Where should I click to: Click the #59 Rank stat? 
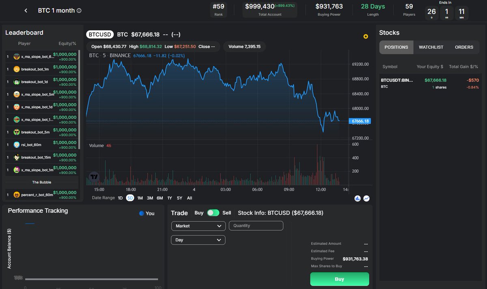click(218, 9)
